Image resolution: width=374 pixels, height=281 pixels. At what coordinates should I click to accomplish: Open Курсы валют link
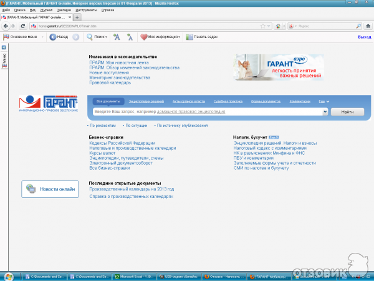click(102, 153)
